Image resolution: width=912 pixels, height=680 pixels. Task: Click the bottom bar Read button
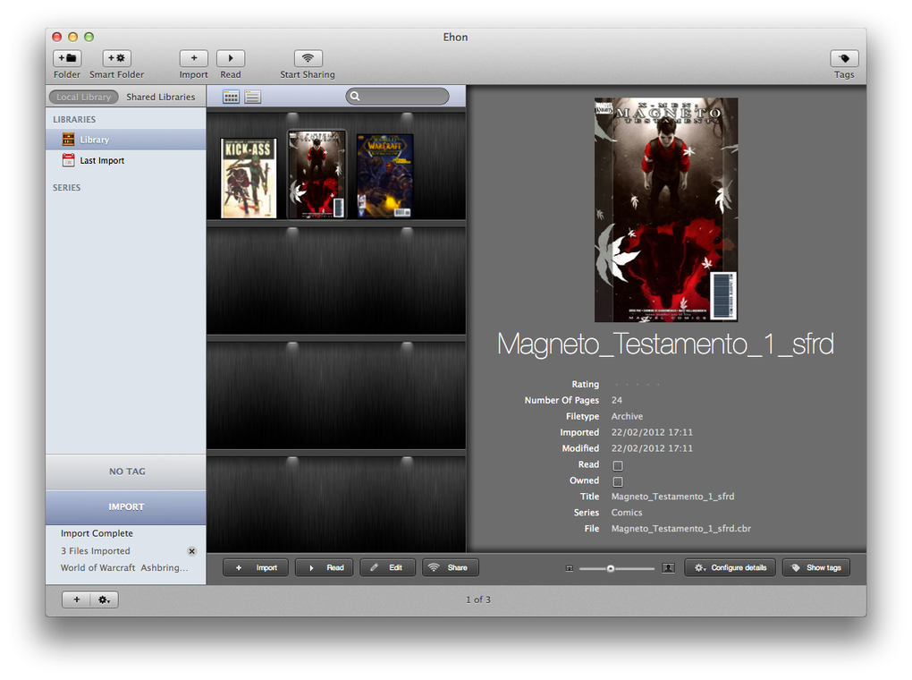click(x=324, y=567)
